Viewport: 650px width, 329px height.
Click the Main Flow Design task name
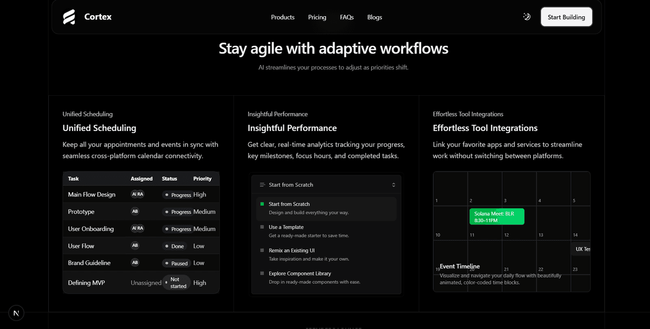click(92, 194)
